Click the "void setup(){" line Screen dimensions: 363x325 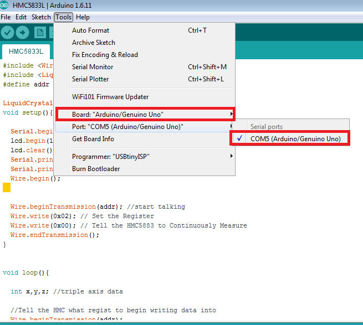click(x=28, y=112)
